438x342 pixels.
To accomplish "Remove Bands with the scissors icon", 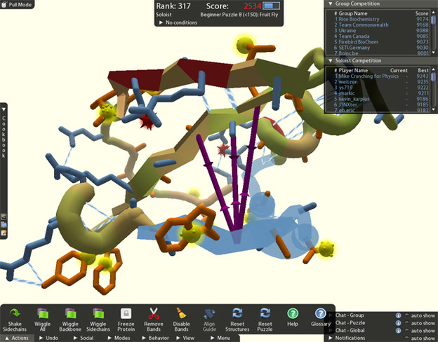I will tap(153, 314).
